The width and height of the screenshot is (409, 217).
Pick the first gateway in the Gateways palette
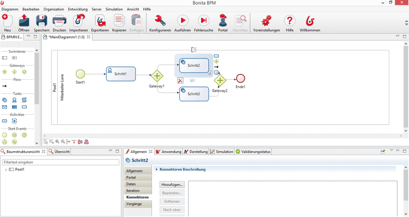click(x=4, y=72)
